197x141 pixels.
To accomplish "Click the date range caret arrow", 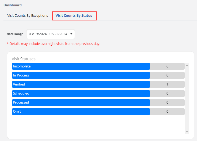I will (71, 34).
